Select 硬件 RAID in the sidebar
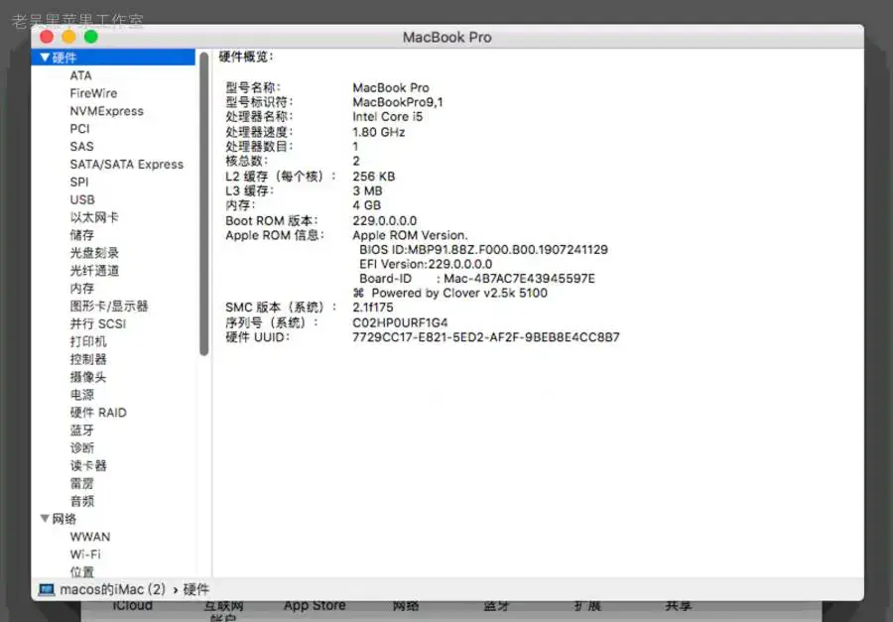 pyautogui.click(x=98, y=412)
